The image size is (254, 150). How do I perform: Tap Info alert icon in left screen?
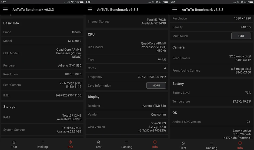70,142
